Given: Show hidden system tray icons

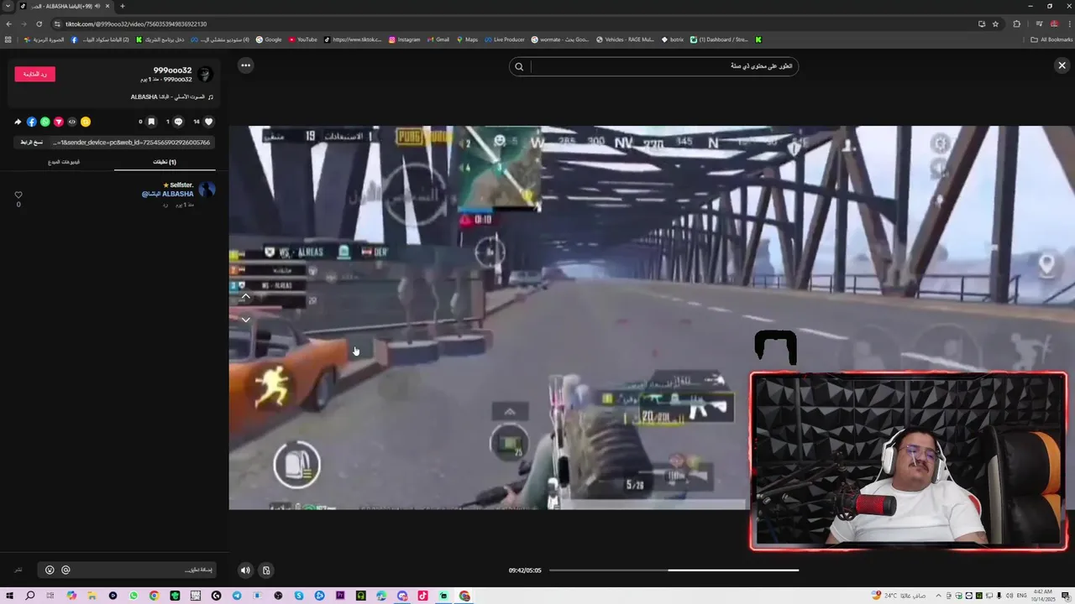Looking at the screenshot, I should coord(939,596).
